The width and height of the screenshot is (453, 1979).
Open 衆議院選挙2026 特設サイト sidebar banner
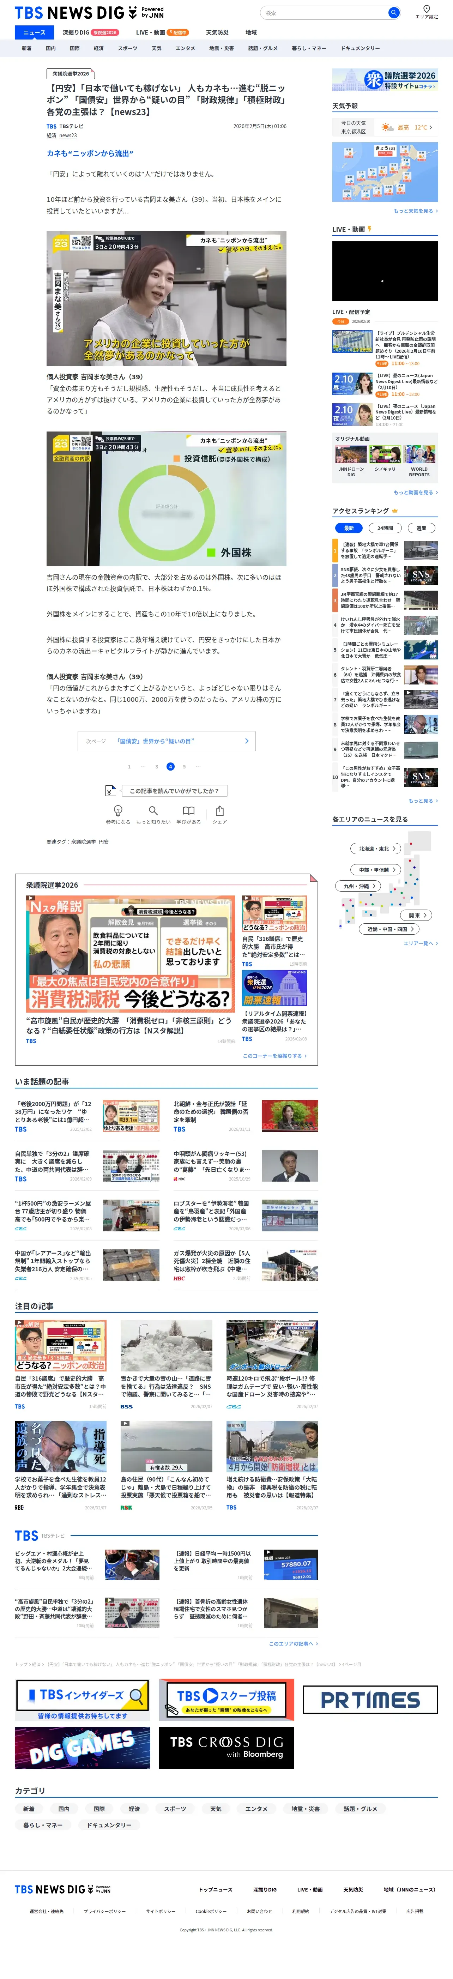pos(385,80)
